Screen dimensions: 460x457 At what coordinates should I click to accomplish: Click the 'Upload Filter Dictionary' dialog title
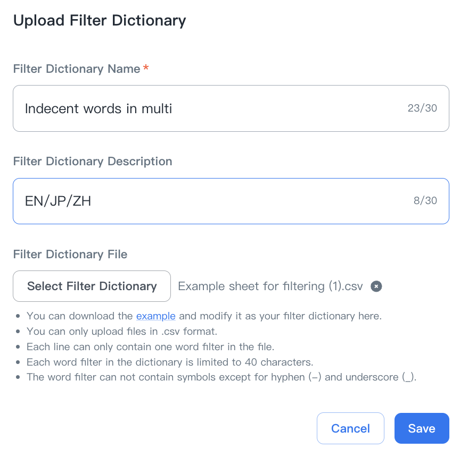(100, 21)
